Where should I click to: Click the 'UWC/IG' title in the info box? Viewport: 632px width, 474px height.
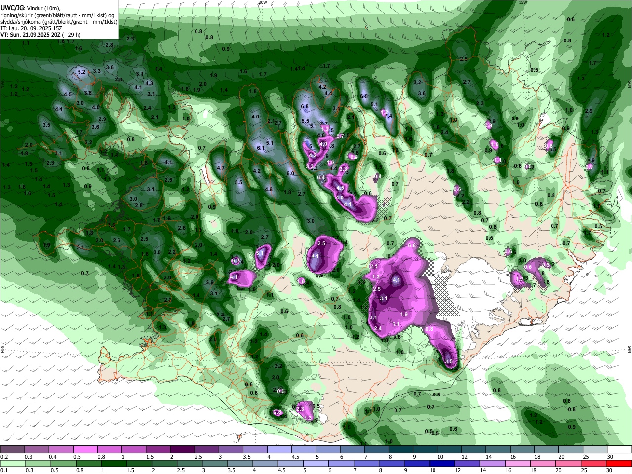(12, 8)
